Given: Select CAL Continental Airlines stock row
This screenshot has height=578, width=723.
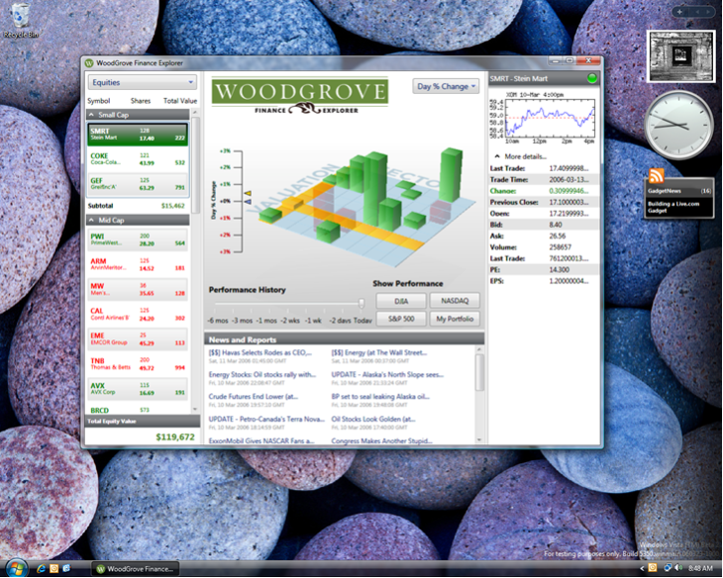Looking at the screenshot, I should (138, 315).
